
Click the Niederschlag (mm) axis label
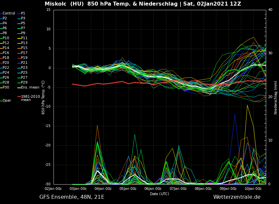tap(276, 97)
